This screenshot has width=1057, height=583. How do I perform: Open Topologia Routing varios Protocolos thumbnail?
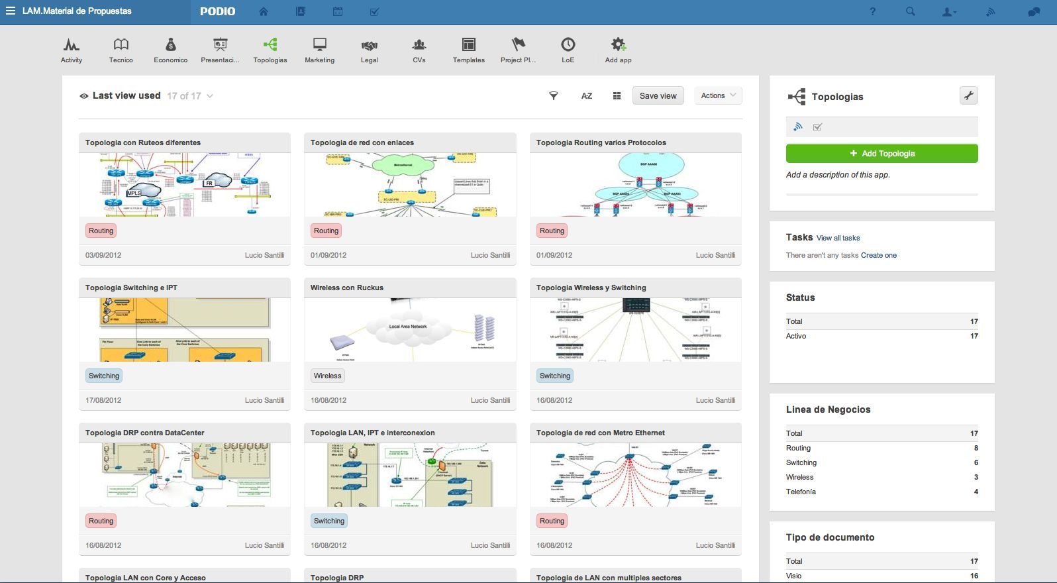click(x=635, y=185)
